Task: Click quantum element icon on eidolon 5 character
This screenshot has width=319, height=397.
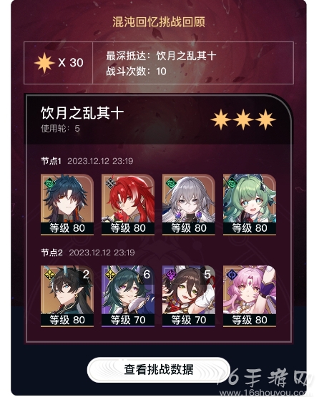Action: pos(171,275)
